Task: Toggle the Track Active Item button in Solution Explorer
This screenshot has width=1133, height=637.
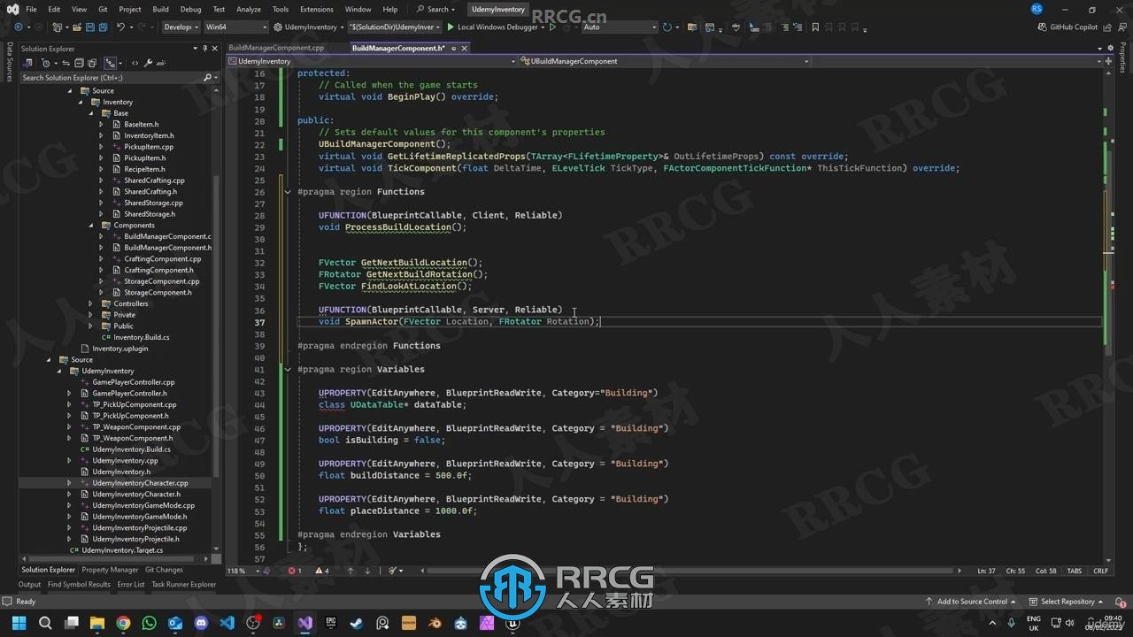Action: click(x=110, y=63)
